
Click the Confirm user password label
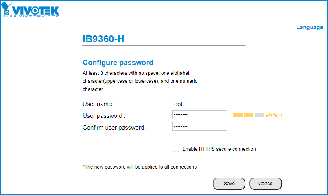(x=114, y=128)
